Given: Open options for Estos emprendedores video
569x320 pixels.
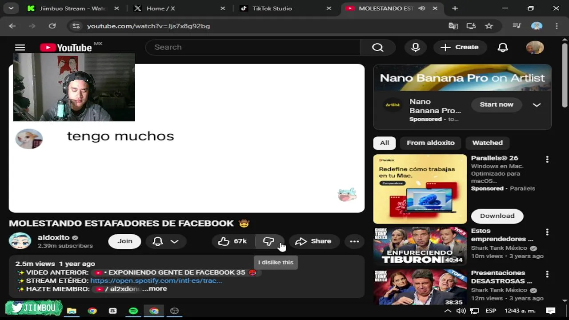Looking at the screenshot, I should (x=547, y=232).
